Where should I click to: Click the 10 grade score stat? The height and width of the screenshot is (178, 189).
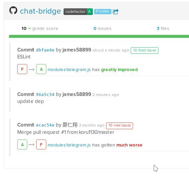click(40, 29)
